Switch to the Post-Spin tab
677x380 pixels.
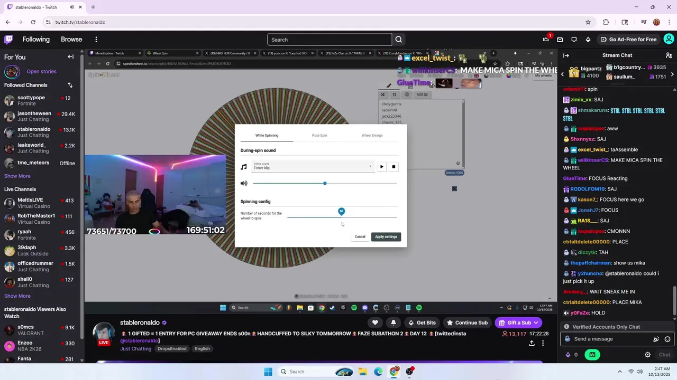(319, 136)
